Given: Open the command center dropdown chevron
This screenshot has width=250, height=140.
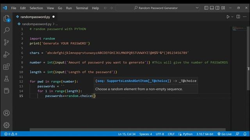Looking at the screenshot, I should [x=197, y=8].
